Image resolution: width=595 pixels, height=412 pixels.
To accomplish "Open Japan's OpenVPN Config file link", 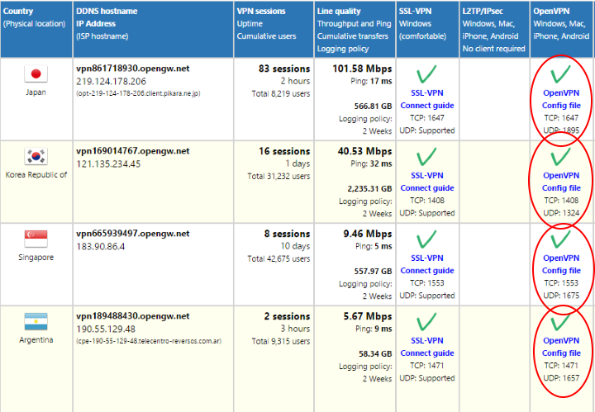I will click(x=561, y=106).
